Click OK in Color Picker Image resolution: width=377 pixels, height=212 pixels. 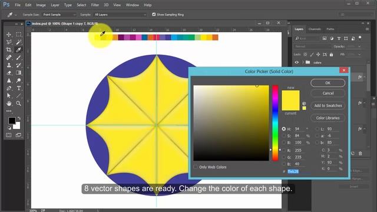point(328,83)
